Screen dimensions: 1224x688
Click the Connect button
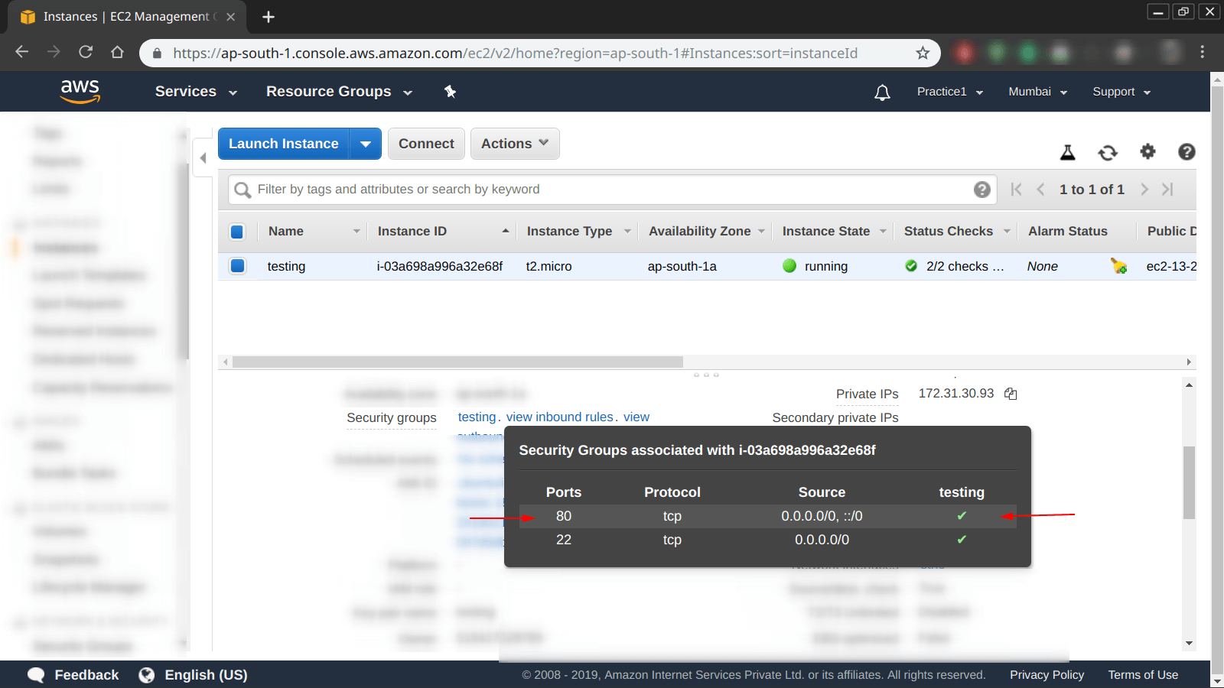coord(426,144)
